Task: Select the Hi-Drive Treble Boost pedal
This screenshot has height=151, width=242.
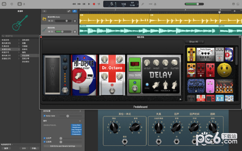Action: click(84, 75)
